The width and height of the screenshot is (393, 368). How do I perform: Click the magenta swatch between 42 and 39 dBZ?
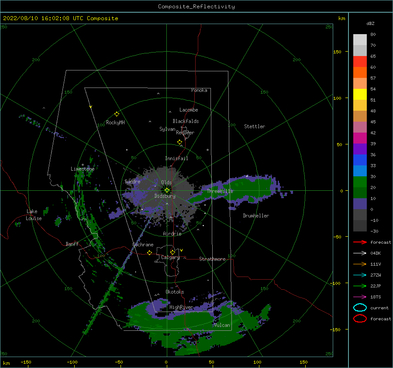tap(360, 138)
